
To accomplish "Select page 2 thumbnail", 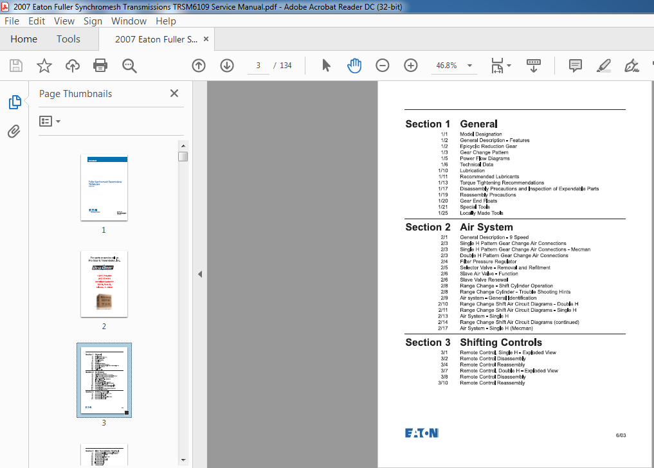I will (x=104, y=283).
